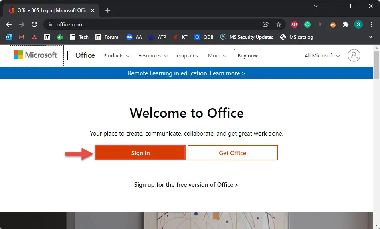Open a new browser tab
380x229 pixels.
(108, 10)
